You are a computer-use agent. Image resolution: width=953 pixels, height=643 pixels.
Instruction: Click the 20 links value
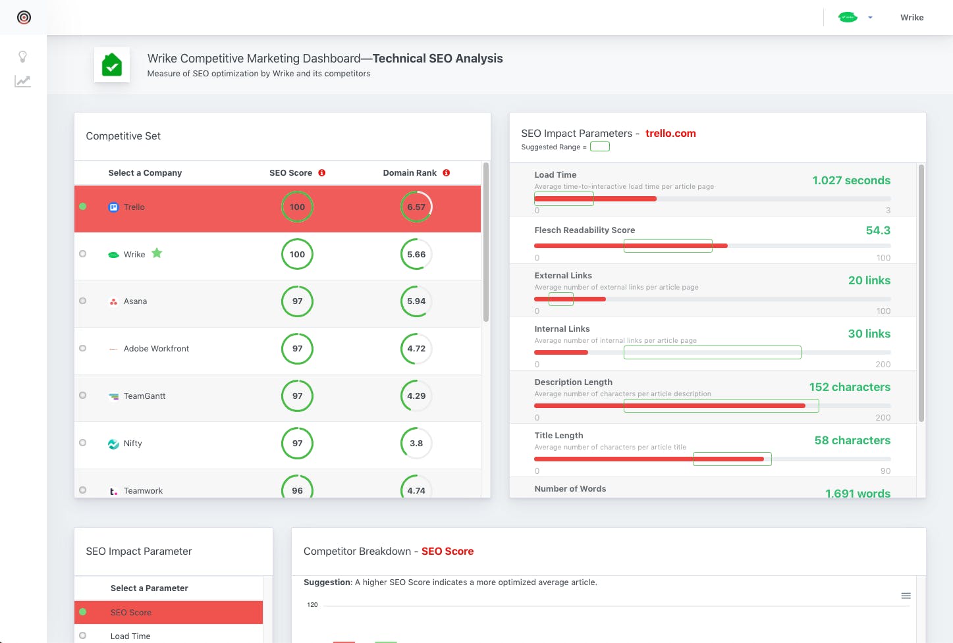[x=869, y=280]
